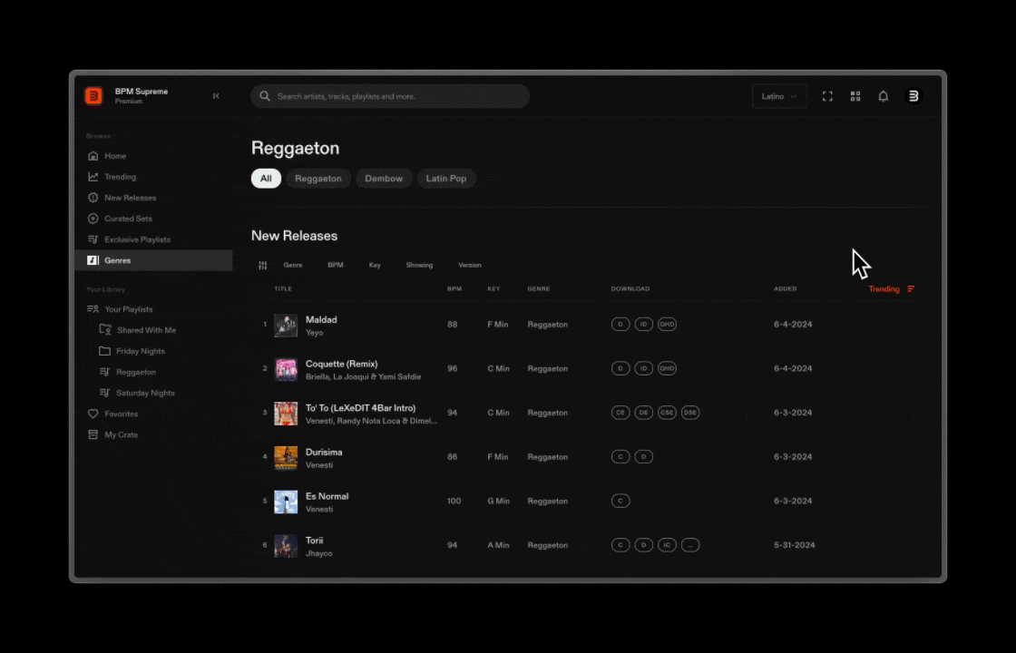Collapse the sidebar with the arrow icon
The image size is (1016, 653).
(x=216, y=96)
